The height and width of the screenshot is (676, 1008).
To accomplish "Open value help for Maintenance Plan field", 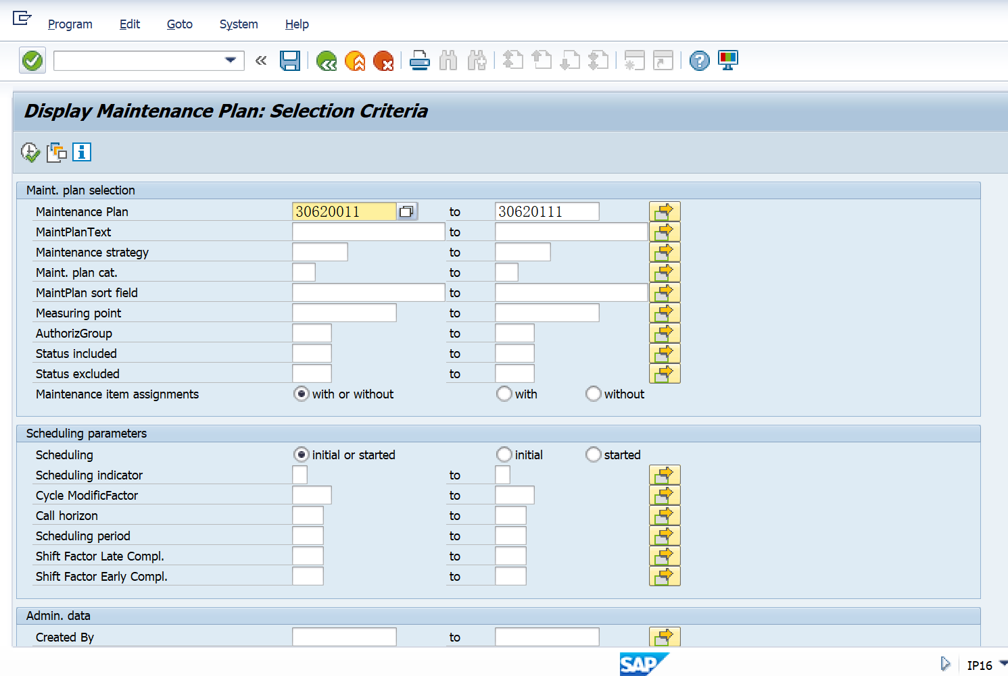I will pos(406,211).
